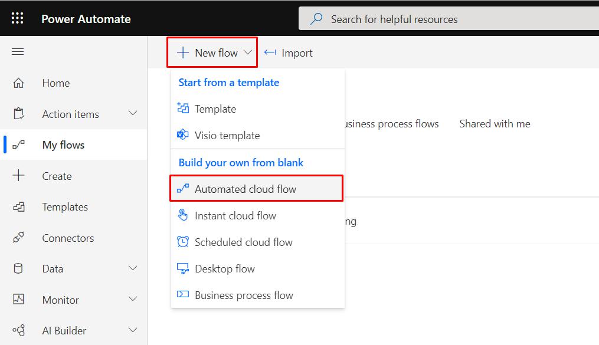Click the Import button label
Screen dimensions: 599x345
(x=297, y=52)
